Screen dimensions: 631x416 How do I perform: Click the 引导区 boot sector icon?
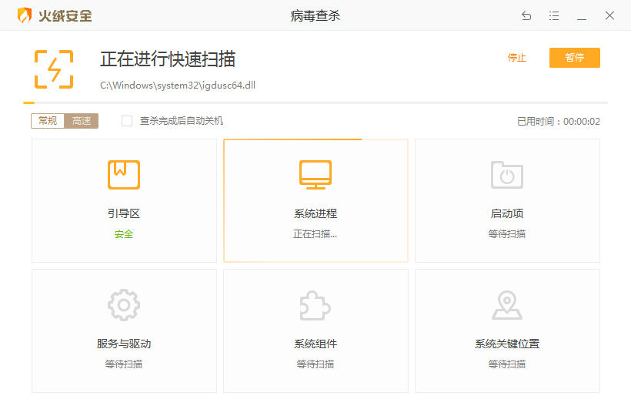(x=123, y=175)
